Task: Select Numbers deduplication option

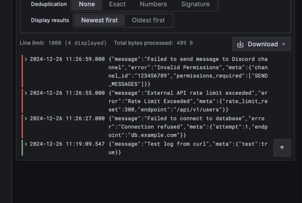Action: (x=153, y=4)
